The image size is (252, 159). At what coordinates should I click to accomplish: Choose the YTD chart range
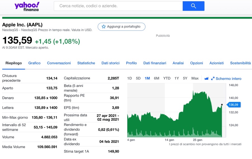point(167,78)
